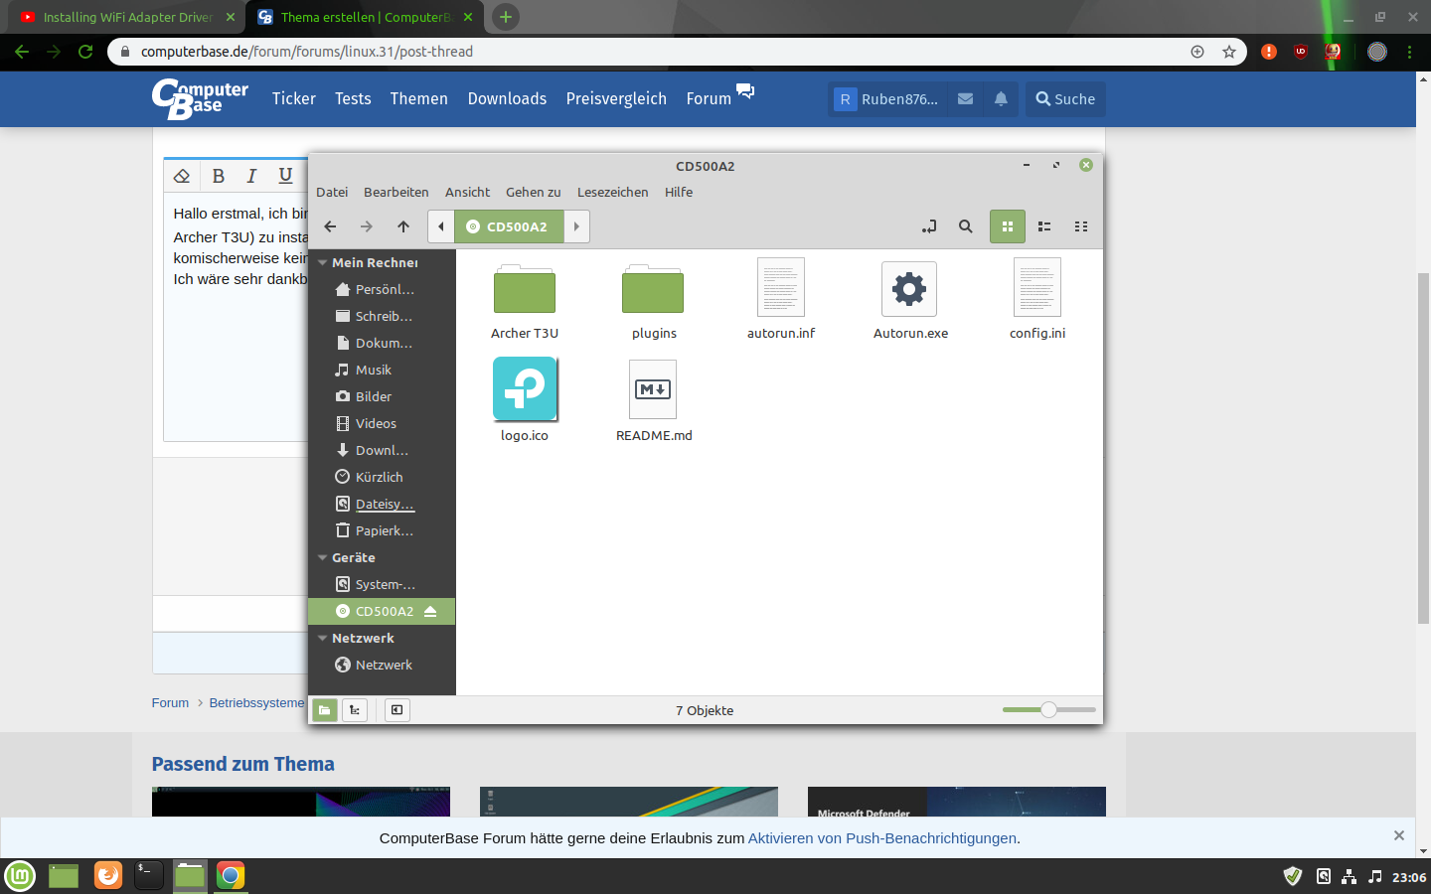Adjust the icon zoom slider
Screen dimensions: 1431x894
1048,710
